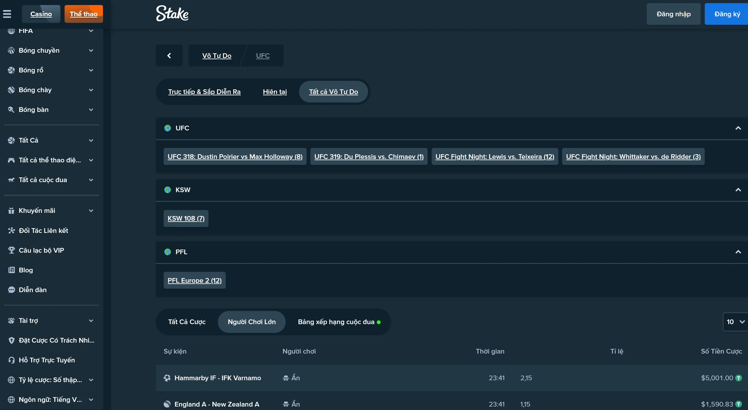Image resolution: width=748 pixels, height=410 pixels.
Task: Click the shield icon for responsible gambling
Action: pyautogui.click(x=11, y=340)
